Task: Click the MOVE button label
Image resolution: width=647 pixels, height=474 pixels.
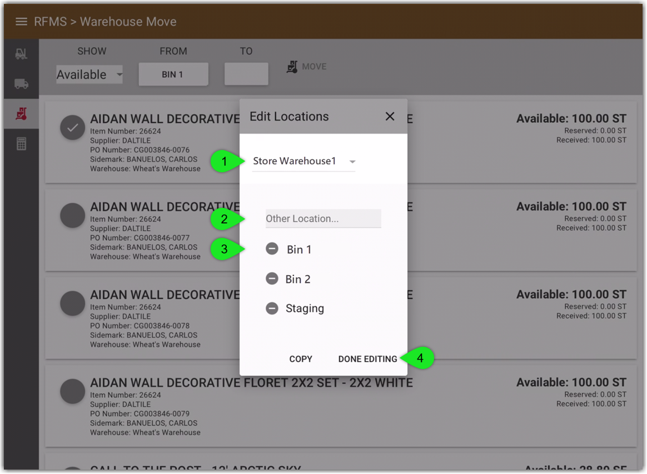Action: point(314,67)
